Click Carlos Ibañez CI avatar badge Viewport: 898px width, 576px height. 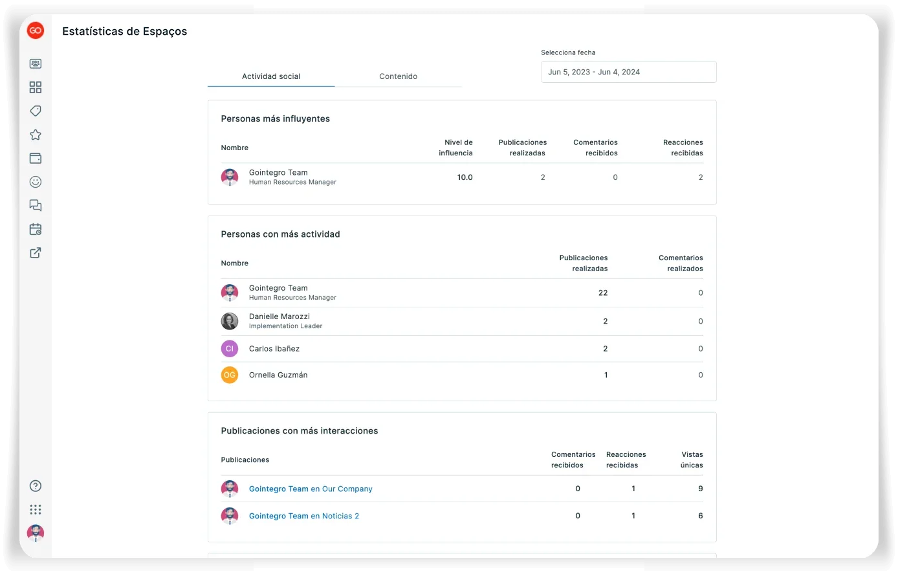(230, 349)
